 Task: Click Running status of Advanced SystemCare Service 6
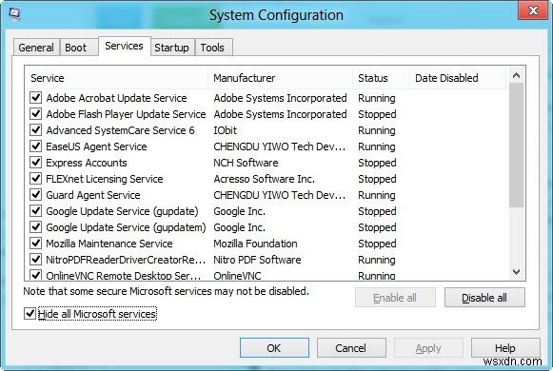click(x=377, y=130)
